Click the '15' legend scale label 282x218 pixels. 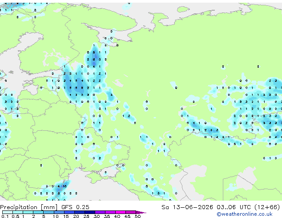[66, 216]
